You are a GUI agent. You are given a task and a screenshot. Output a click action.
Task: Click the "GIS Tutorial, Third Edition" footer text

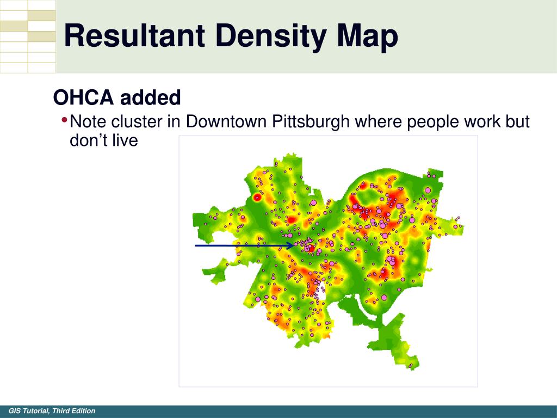52,411
